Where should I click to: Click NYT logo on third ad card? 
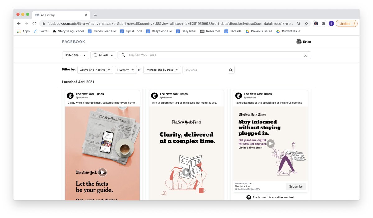(x=238, y=96)
